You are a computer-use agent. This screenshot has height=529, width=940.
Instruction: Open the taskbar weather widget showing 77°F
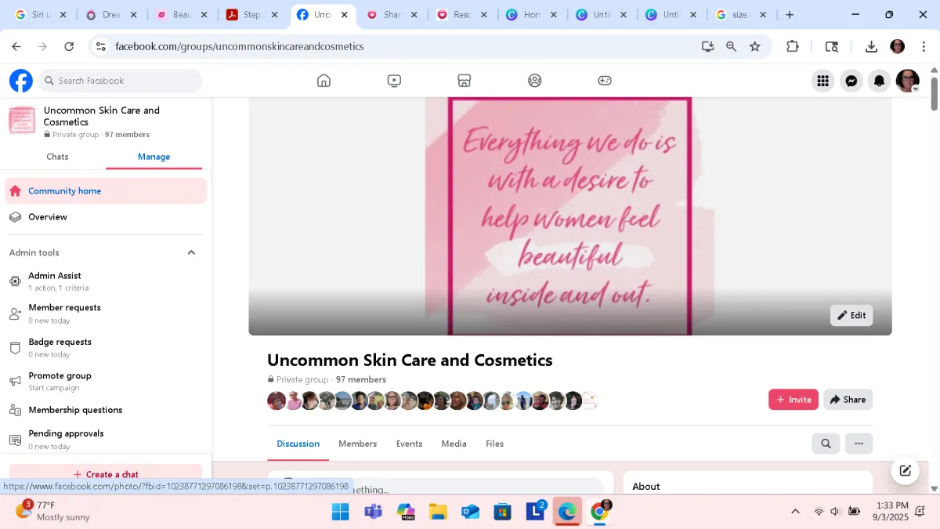point(53,511)
